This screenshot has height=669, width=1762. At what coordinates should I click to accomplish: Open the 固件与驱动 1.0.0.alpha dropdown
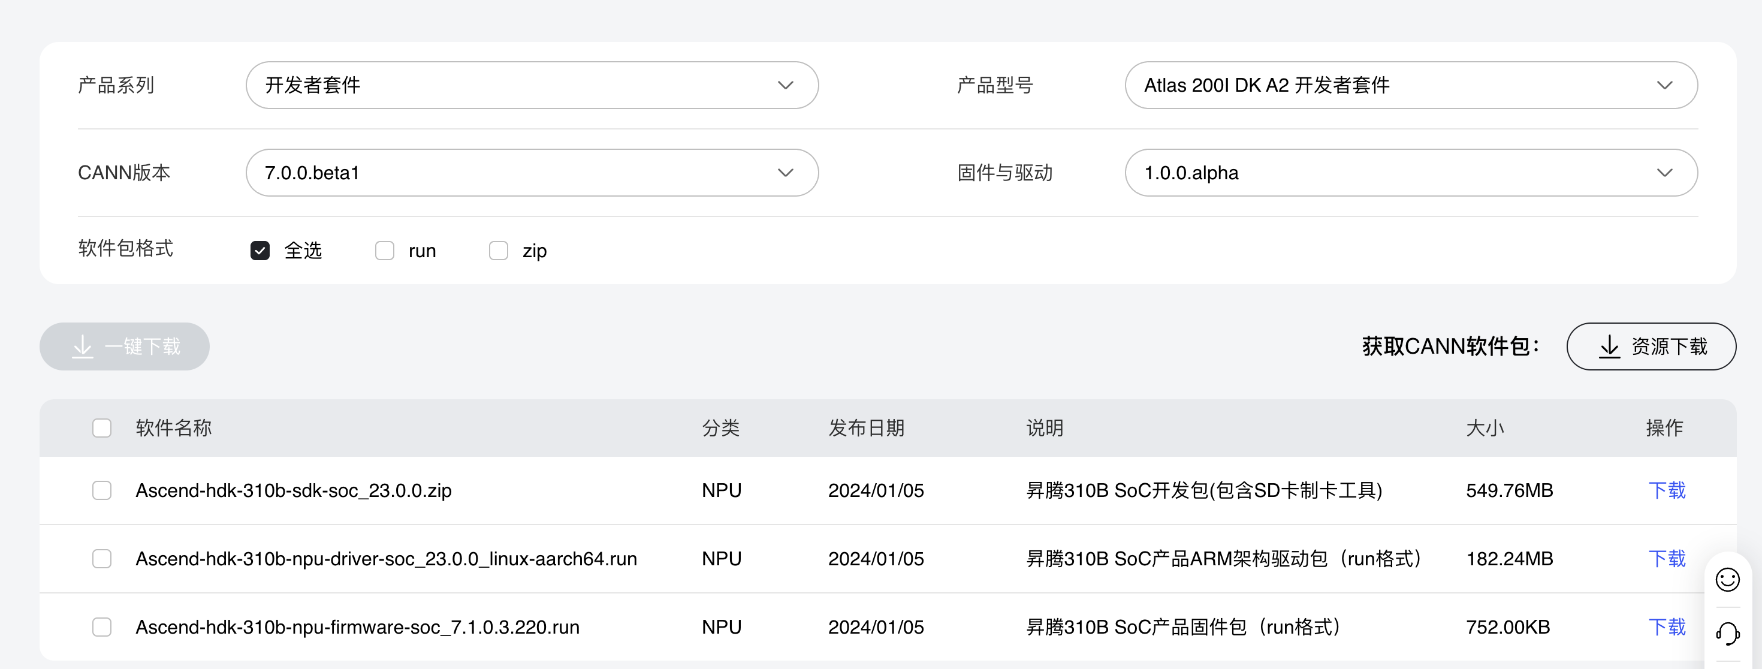click(x=1410, y=173)
